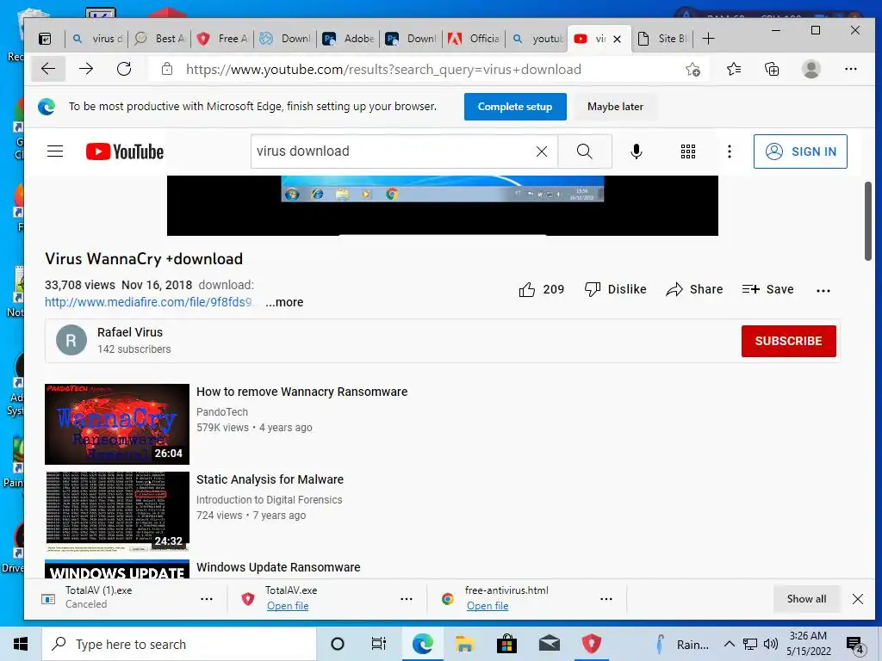The image size is (882, 661).
Task: Open File Explorer from taskbar
Action: (x=464, y=644)
